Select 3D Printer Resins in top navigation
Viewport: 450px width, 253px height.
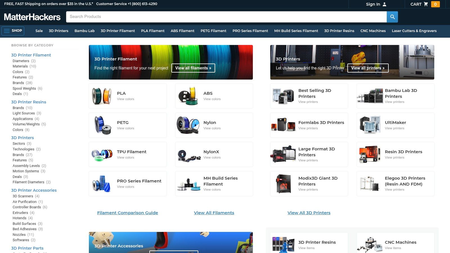pos(339,31)
